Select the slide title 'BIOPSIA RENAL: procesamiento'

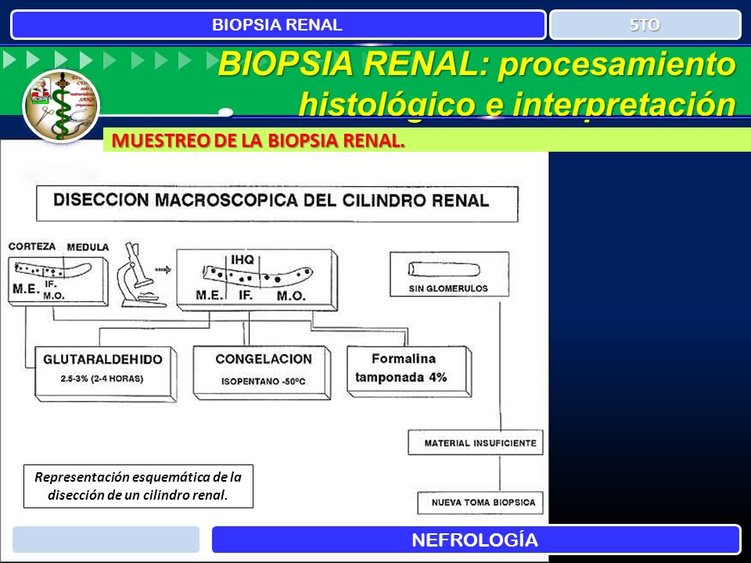[477, 63]
